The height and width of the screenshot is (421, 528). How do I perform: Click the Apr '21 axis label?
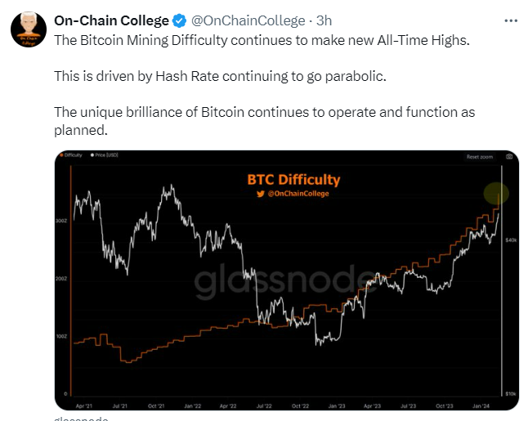[84, 405]
